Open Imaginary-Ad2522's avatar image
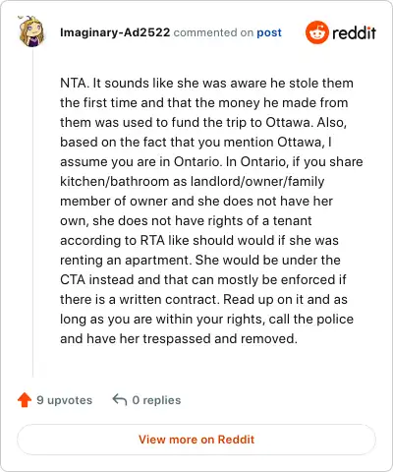Screen dimensions: 393x472 pos(31,31)
